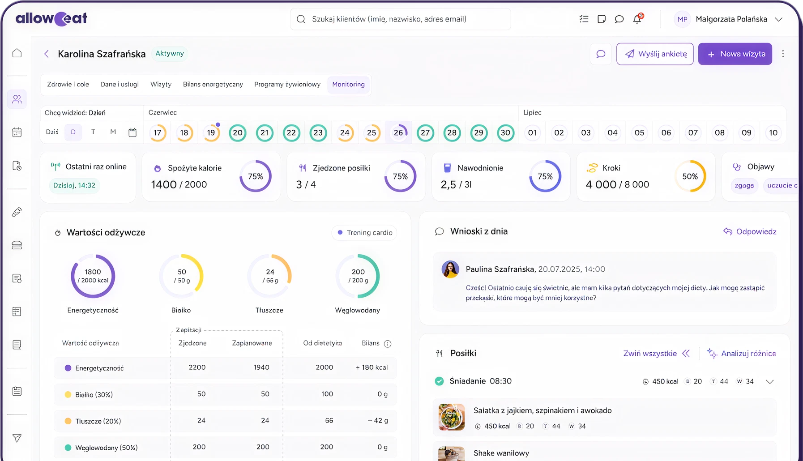Click the home icon in sidebar
The height and width of the screenshot is (461, 803).
tap(17, 53)
